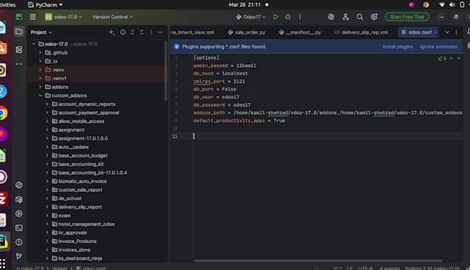470x270 pixels.
Task: Open the Python Packages tool window
Action: [x=19, y=200]
